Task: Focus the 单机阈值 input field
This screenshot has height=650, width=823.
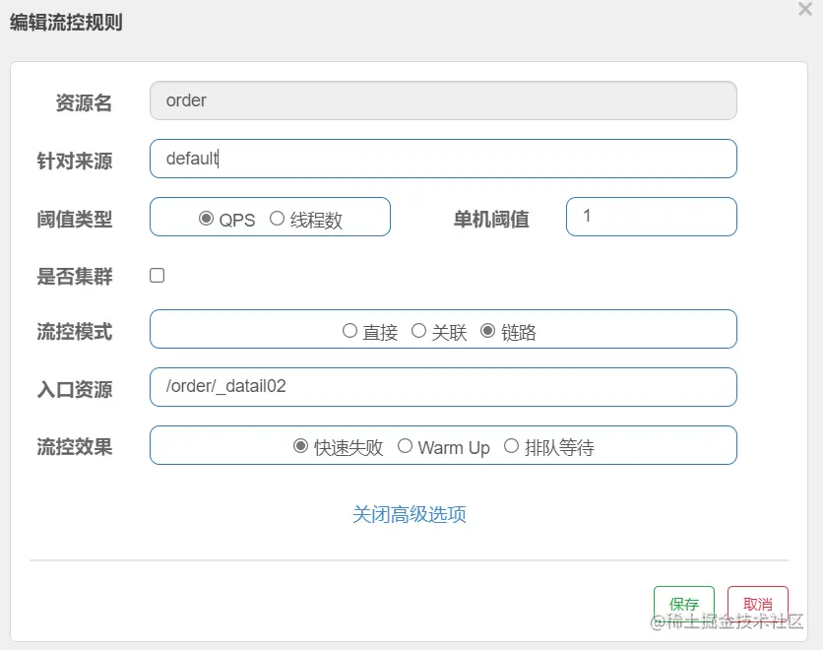Action: (652, 217)
